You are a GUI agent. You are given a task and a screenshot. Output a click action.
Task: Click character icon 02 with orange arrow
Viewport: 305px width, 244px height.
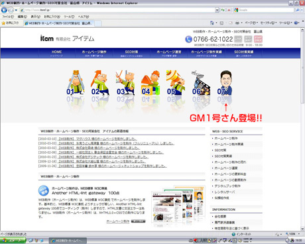tap(100, 83)
